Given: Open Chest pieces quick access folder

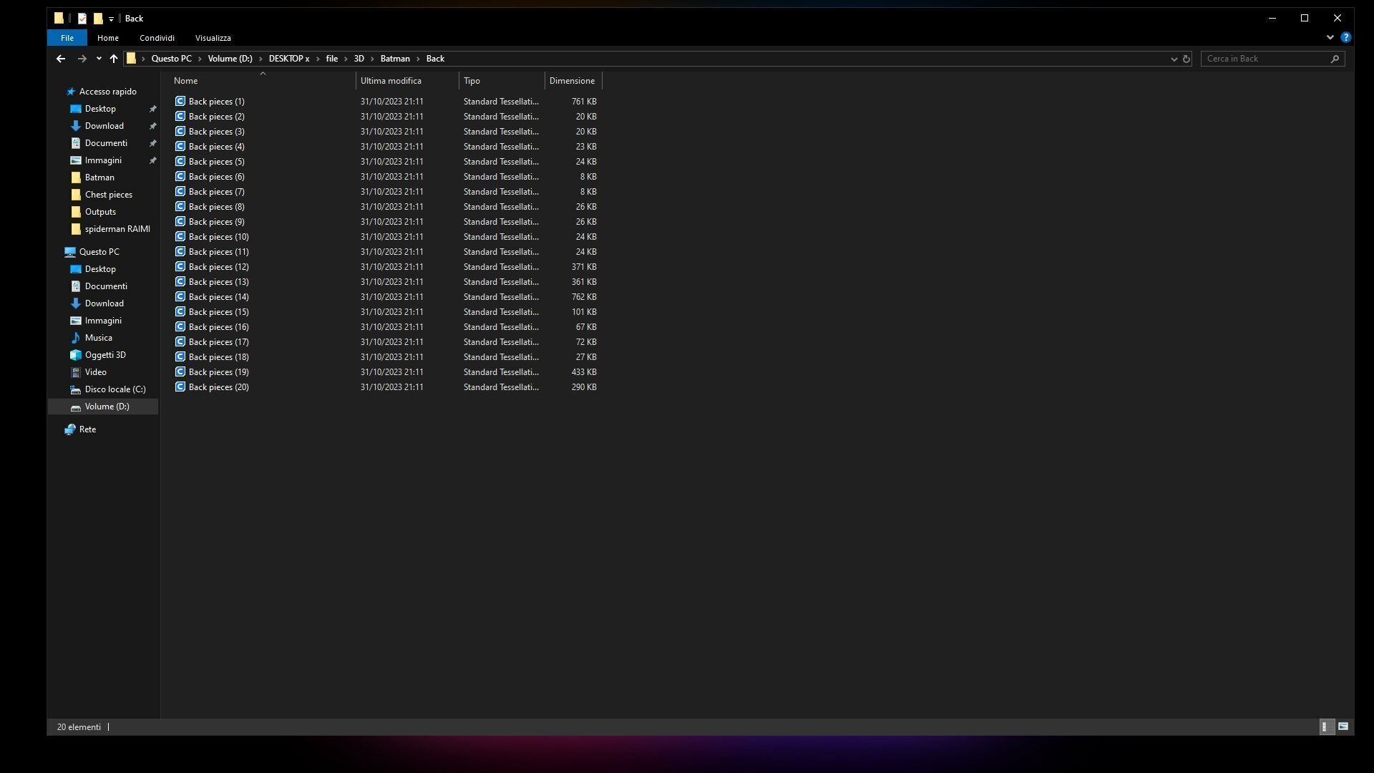Looking at the screenshot, I should (108, 195).
